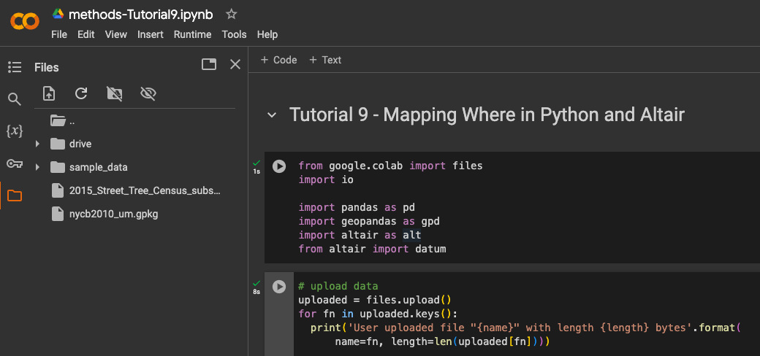Star the methods-Tutorial9.ipynb notebook
The image size is (760, 356).
[231, 14]
